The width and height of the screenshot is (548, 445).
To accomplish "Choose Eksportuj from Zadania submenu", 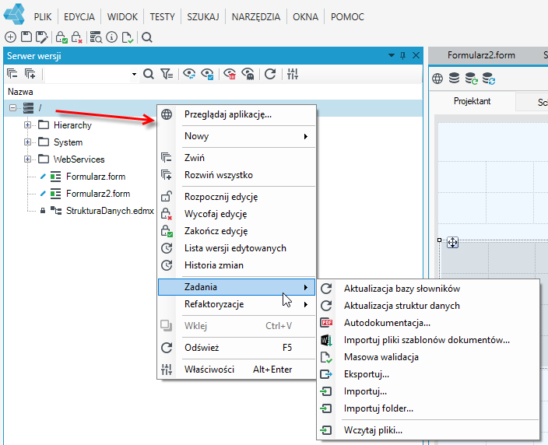I will [x=428, y=374].
